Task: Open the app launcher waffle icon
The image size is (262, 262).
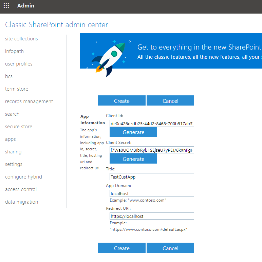Action: coord(6,5)
